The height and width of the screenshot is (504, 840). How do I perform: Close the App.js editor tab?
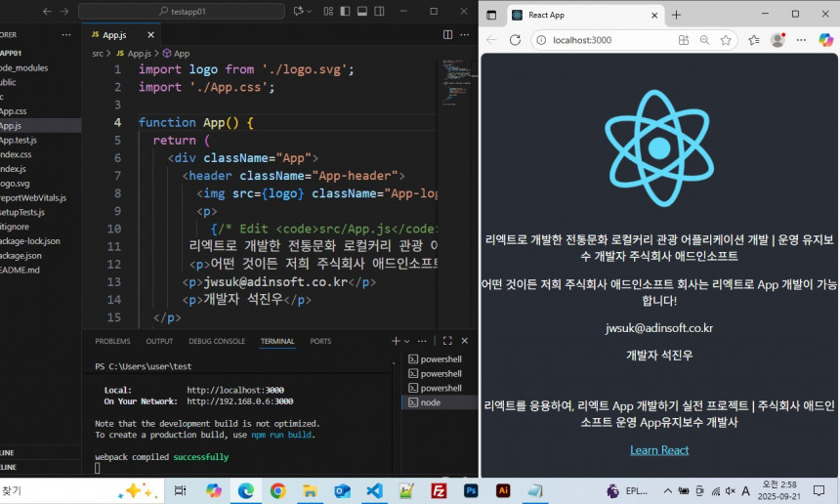150,35
